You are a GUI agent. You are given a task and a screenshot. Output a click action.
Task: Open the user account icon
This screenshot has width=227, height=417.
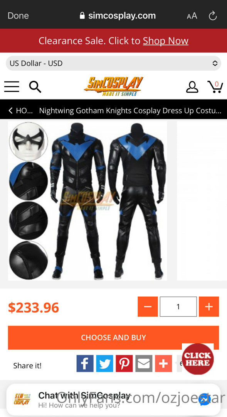point(192,87)
